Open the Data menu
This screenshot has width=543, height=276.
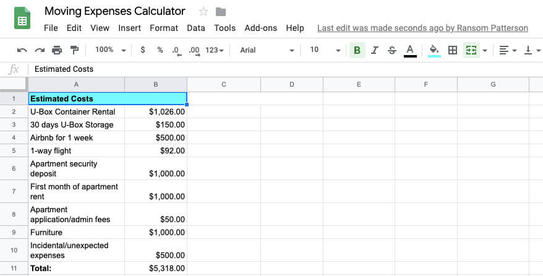196,28
